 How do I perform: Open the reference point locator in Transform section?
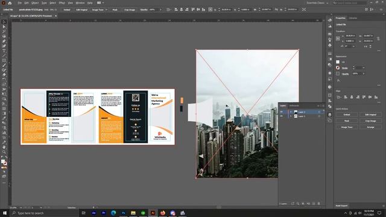pos(338,39)
